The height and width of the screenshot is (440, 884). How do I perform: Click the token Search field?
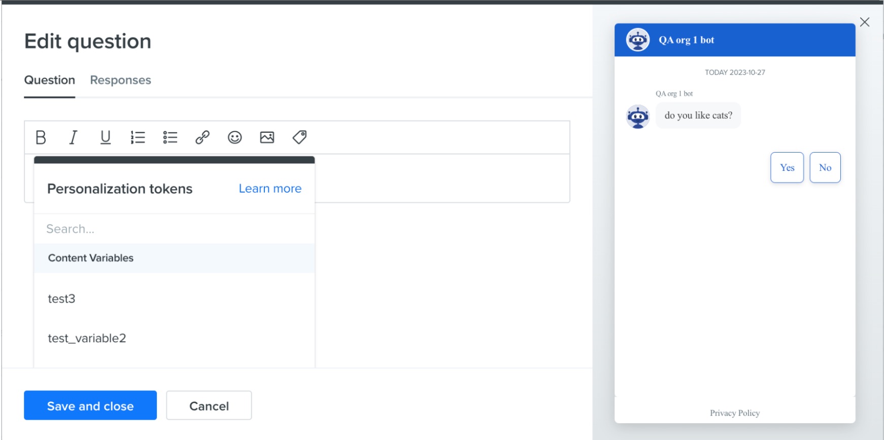click(175, 229)
